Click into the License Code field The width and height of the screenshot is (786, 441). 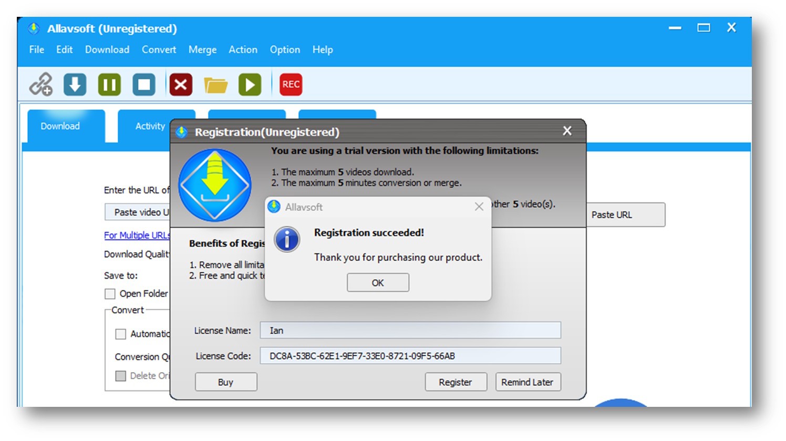pyautogui.click(x=410, y=356)
